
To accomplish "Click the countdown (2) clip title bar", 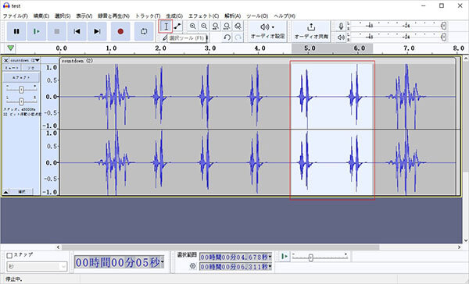I will [258, 61].
